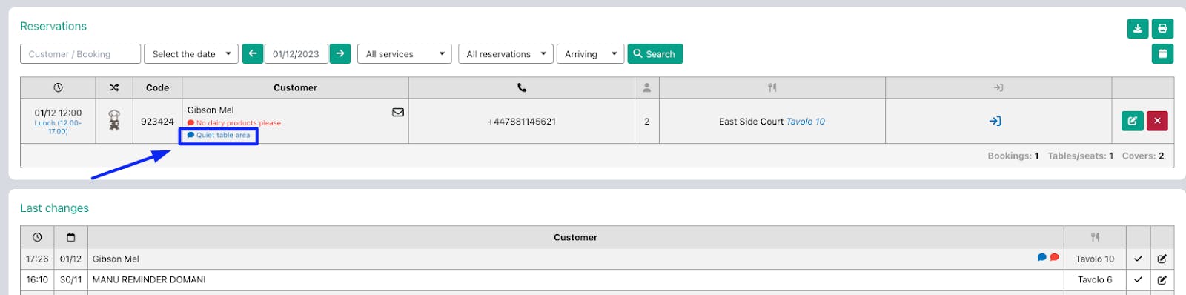Open the green calendar view icon
The image size is (1186, 295).
coord(1162,53)
